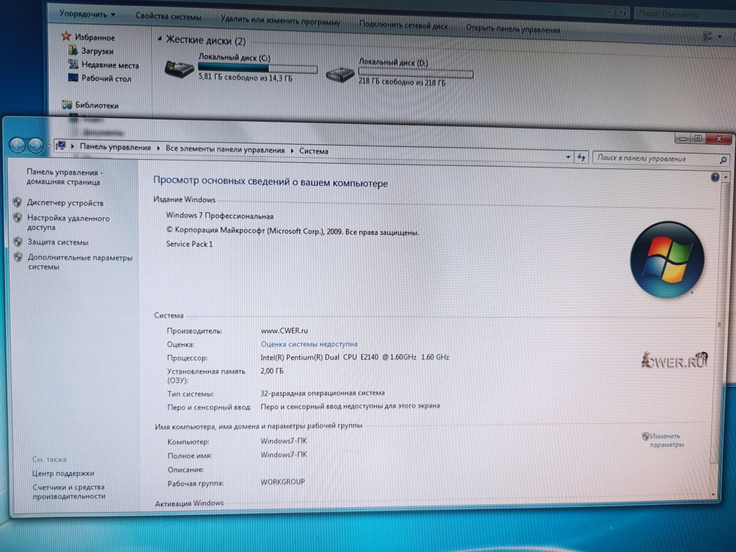Click WORKGROUP value text
This screenshot has height=552, width=736.
pos(282,482)
